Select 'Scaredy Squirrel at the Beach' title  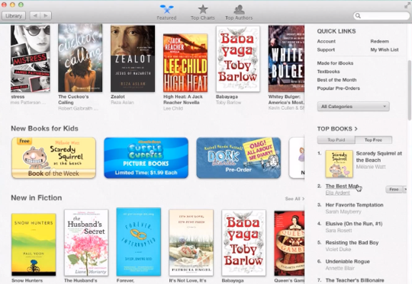tap(378, 157)
